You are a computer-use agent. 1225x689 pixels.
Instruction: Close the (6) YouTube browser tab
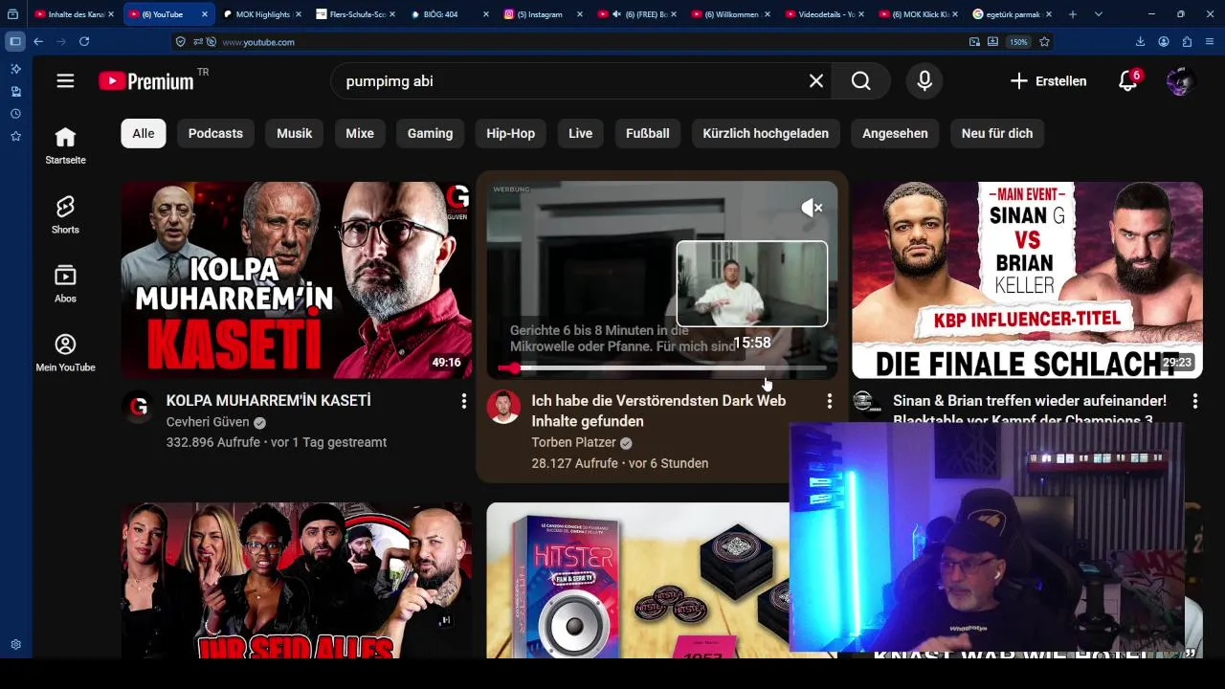click(205, 14)
